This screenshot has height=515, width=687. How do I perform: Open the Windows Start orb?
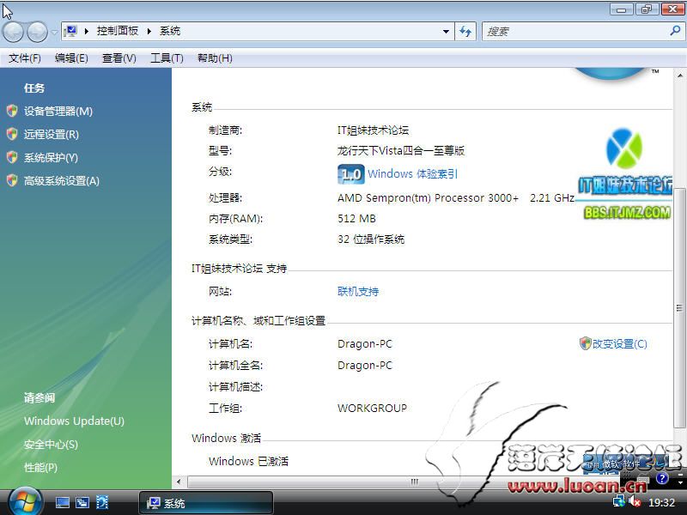26,502
